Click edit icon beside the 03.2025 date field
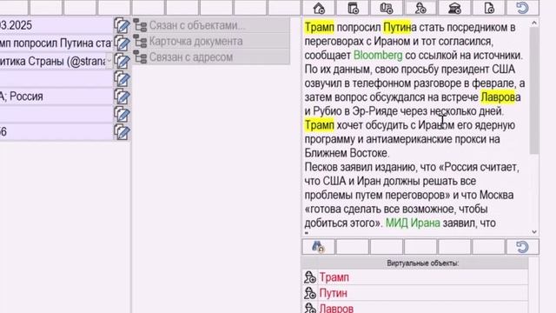The width and height of the screenshot is (556, 313). 122,25
